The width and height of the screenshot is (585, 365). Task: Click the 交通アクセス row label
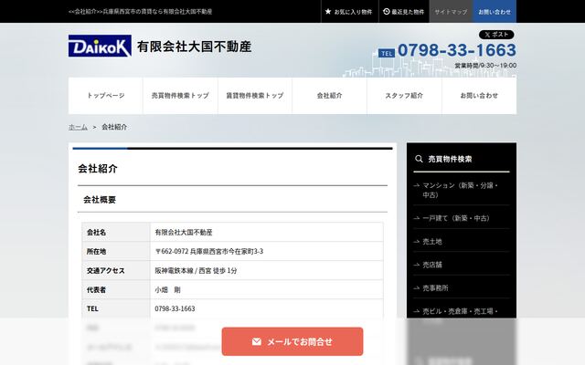[106, 271]
